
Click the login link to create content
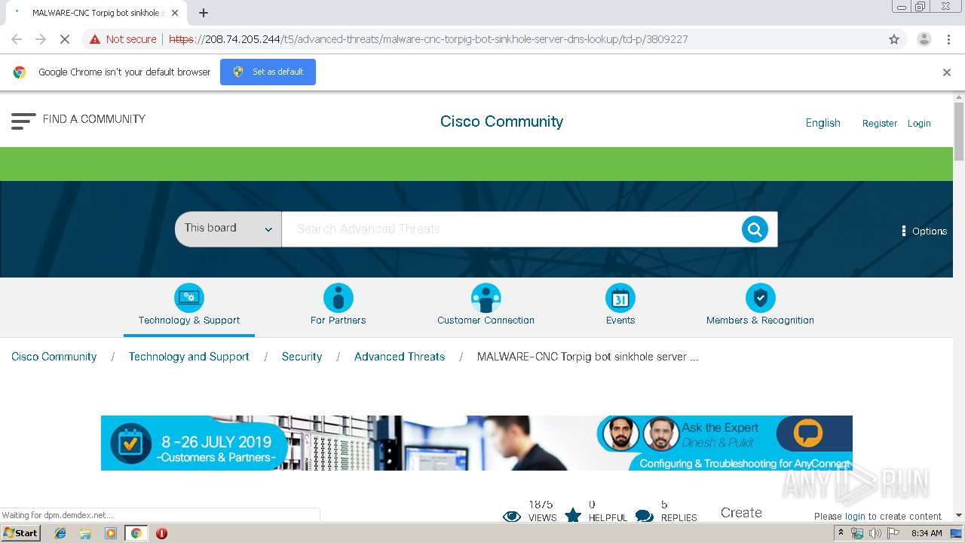(855, 517)
